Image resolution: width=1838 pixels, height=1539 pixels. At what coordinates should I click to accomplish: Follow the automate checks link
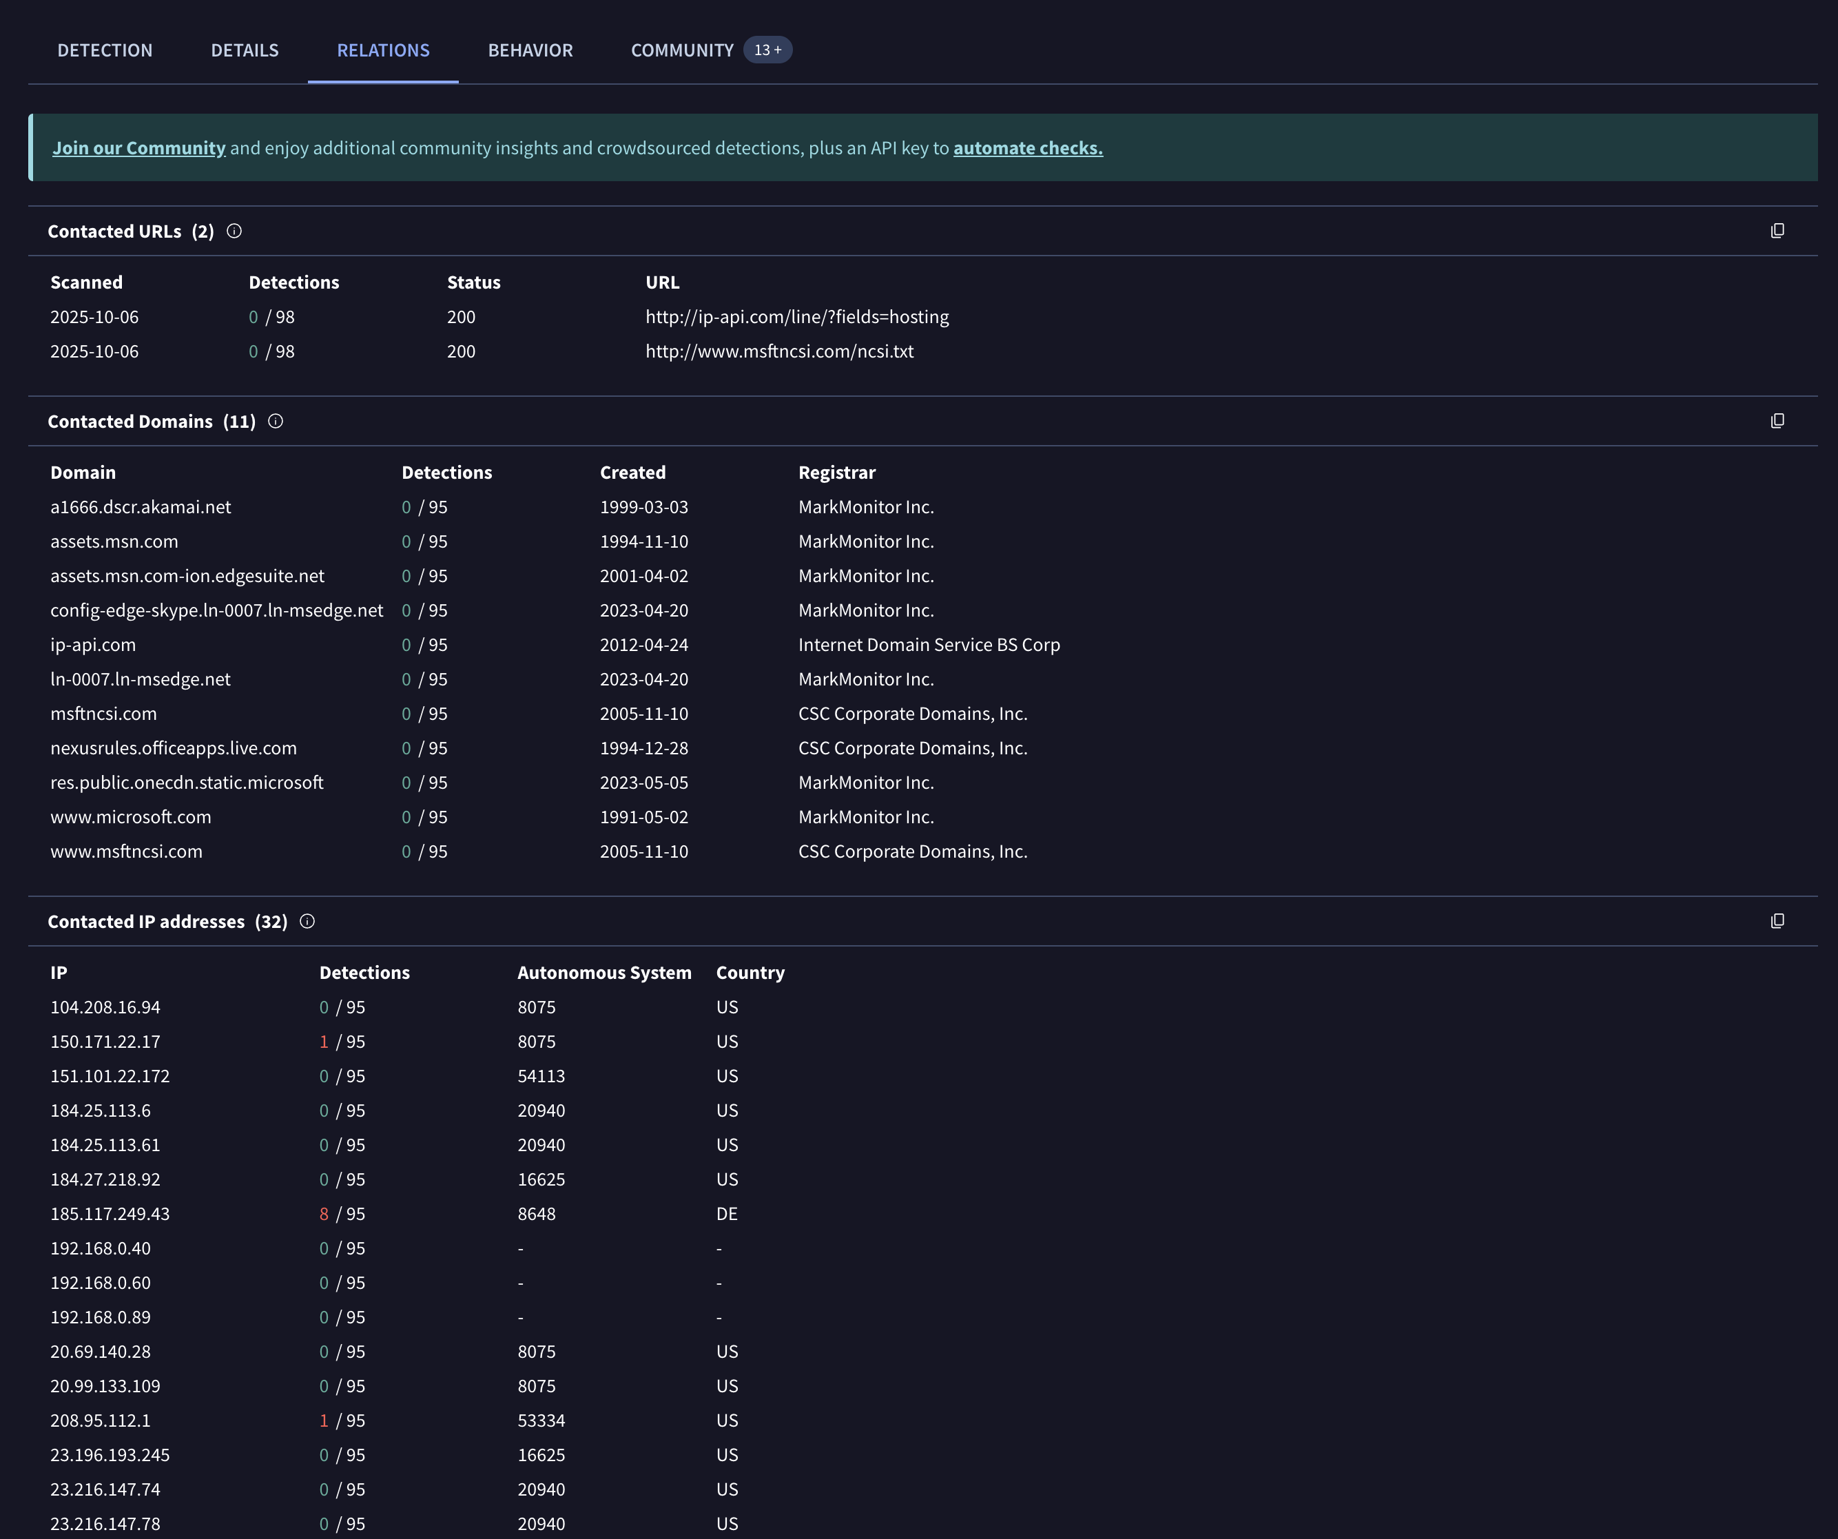click(1028, 148)
